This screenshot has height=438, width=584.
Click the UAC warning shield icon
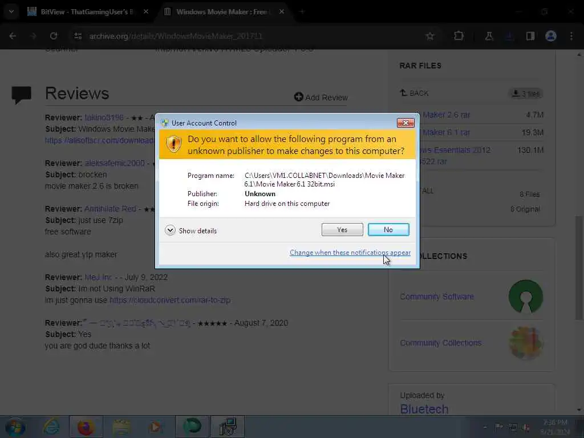coord(173,144)
